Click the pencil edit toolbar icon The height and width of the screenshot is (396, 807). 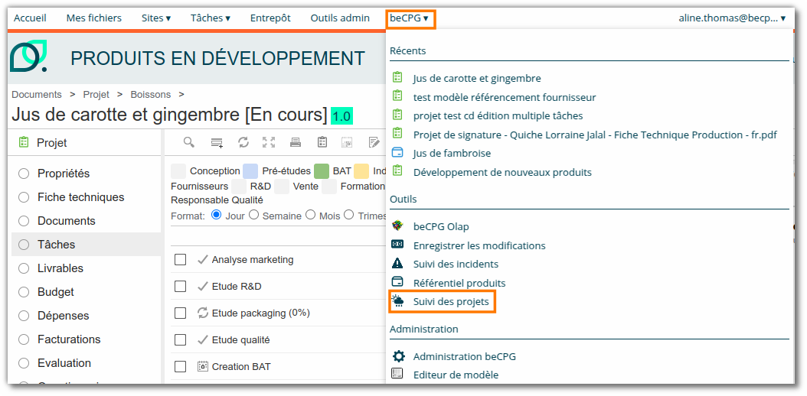tap(374, 142)
